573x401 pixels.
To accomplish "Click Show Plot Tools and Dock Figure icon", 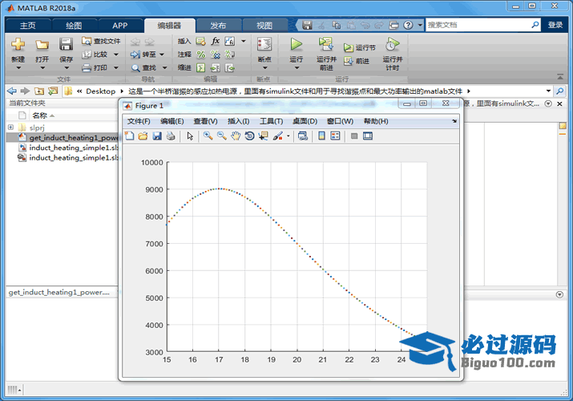I will (x=368, y=136).
